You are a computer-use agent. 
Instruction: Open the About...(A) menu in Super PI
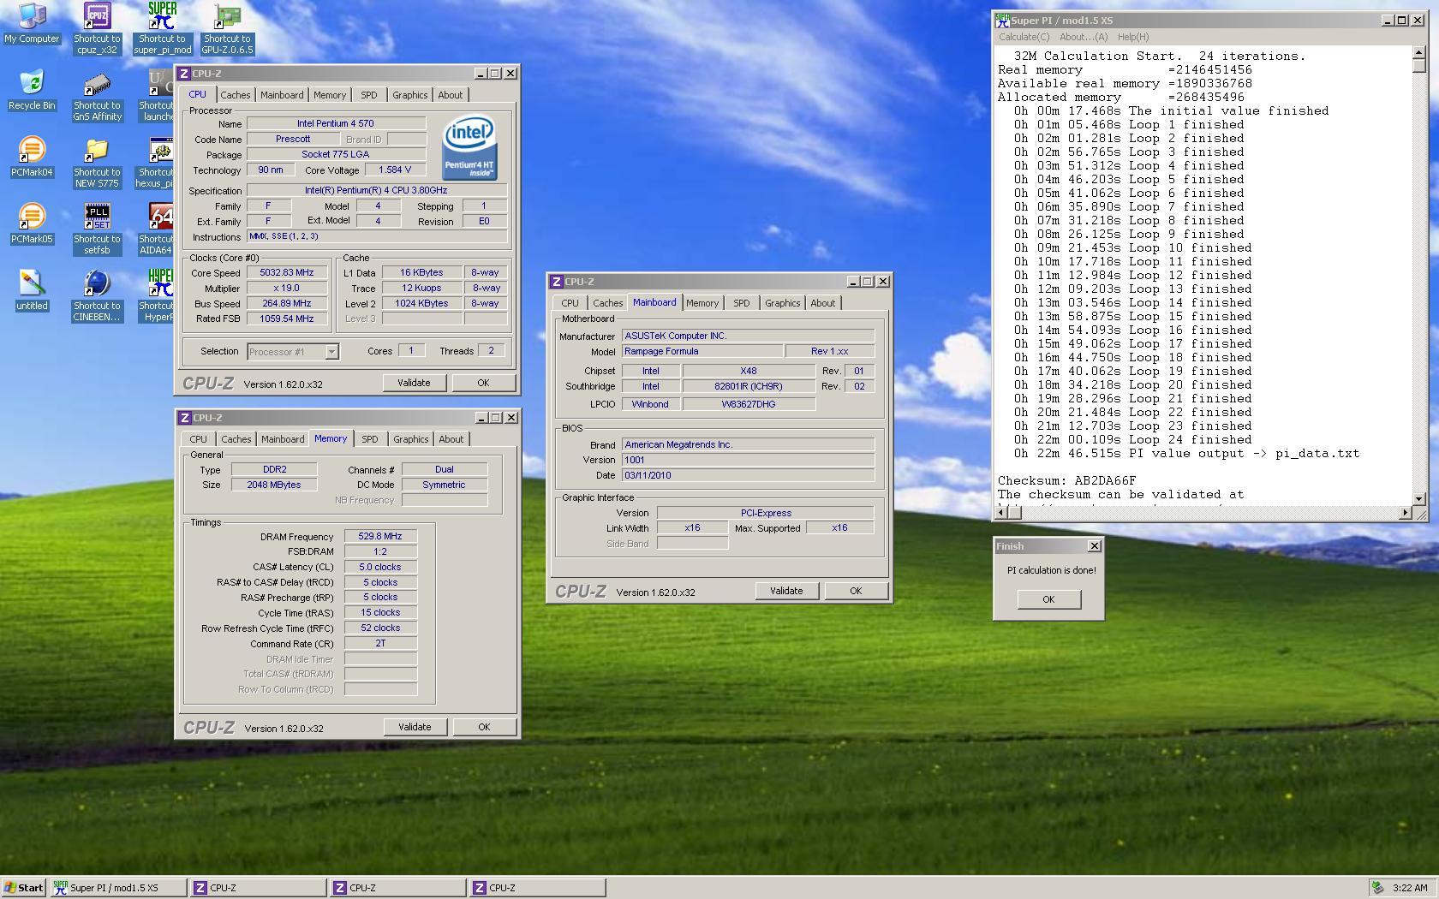click(1084, 37)
